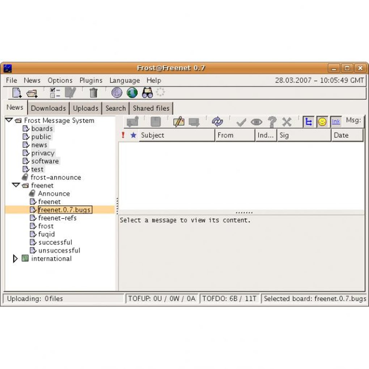
Task: Open the File menu
Action: [11, 80]
